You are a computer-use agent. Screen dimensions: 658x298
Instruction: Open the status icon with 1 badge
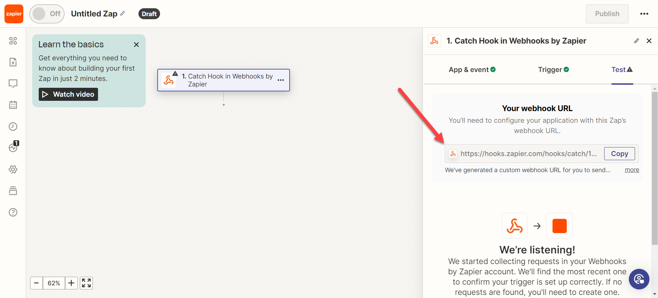point(13,147)
